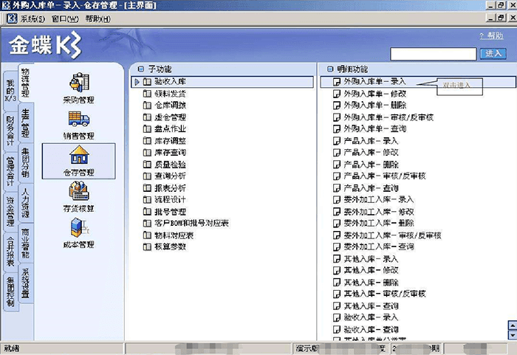The image size is (517, 355).
Task: Click the book icon beside 盘点作业
Action: pyautogui.click(x=147, y=128)
